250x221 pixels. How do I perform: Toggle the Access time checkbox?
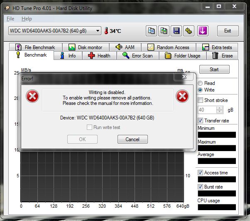[200, 173]
